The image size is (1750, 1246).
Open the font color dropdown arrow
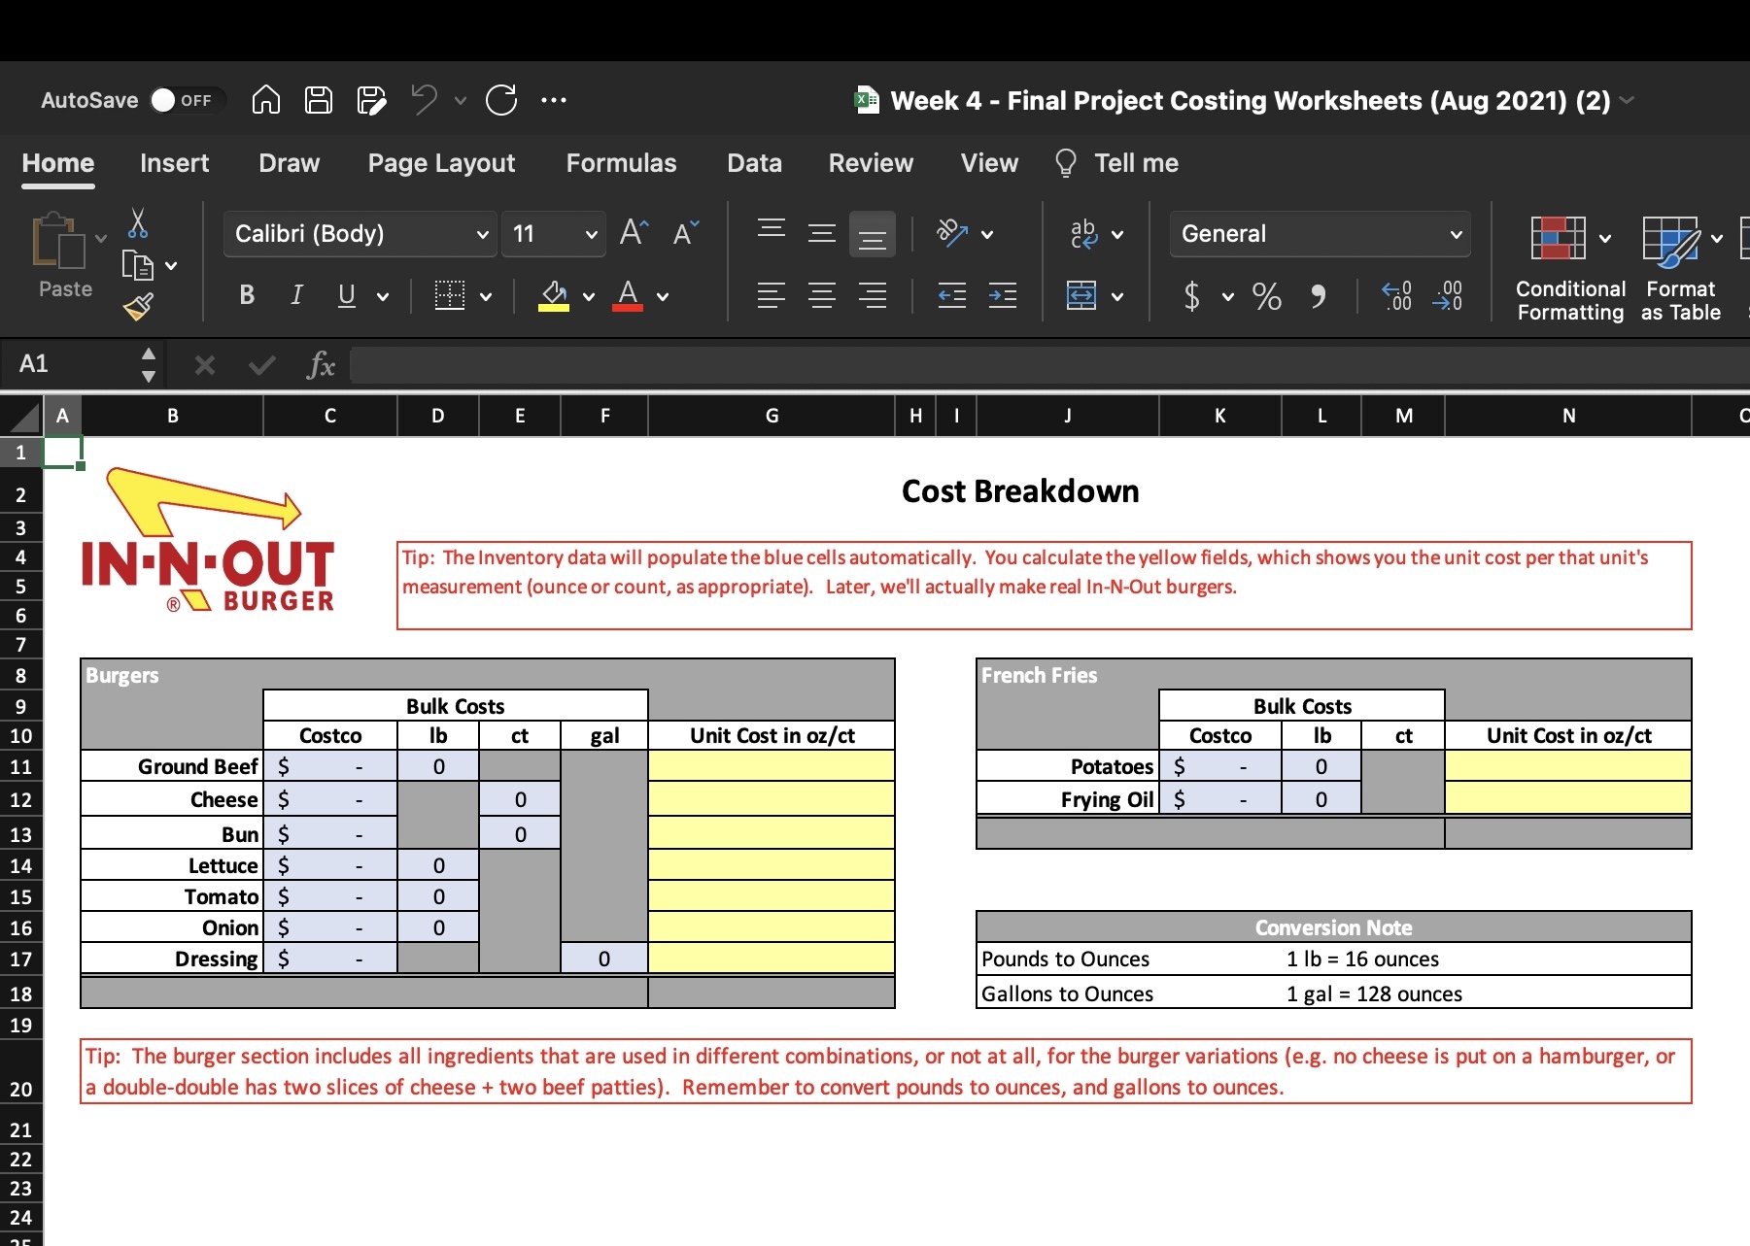(663, 296)
